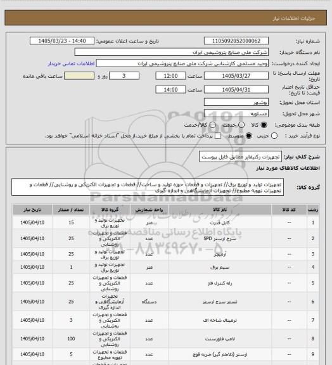Click the deadline time field 12:00
Image resolution: width=332 pixels, height=365 pixels.
(x=170, y=76)
